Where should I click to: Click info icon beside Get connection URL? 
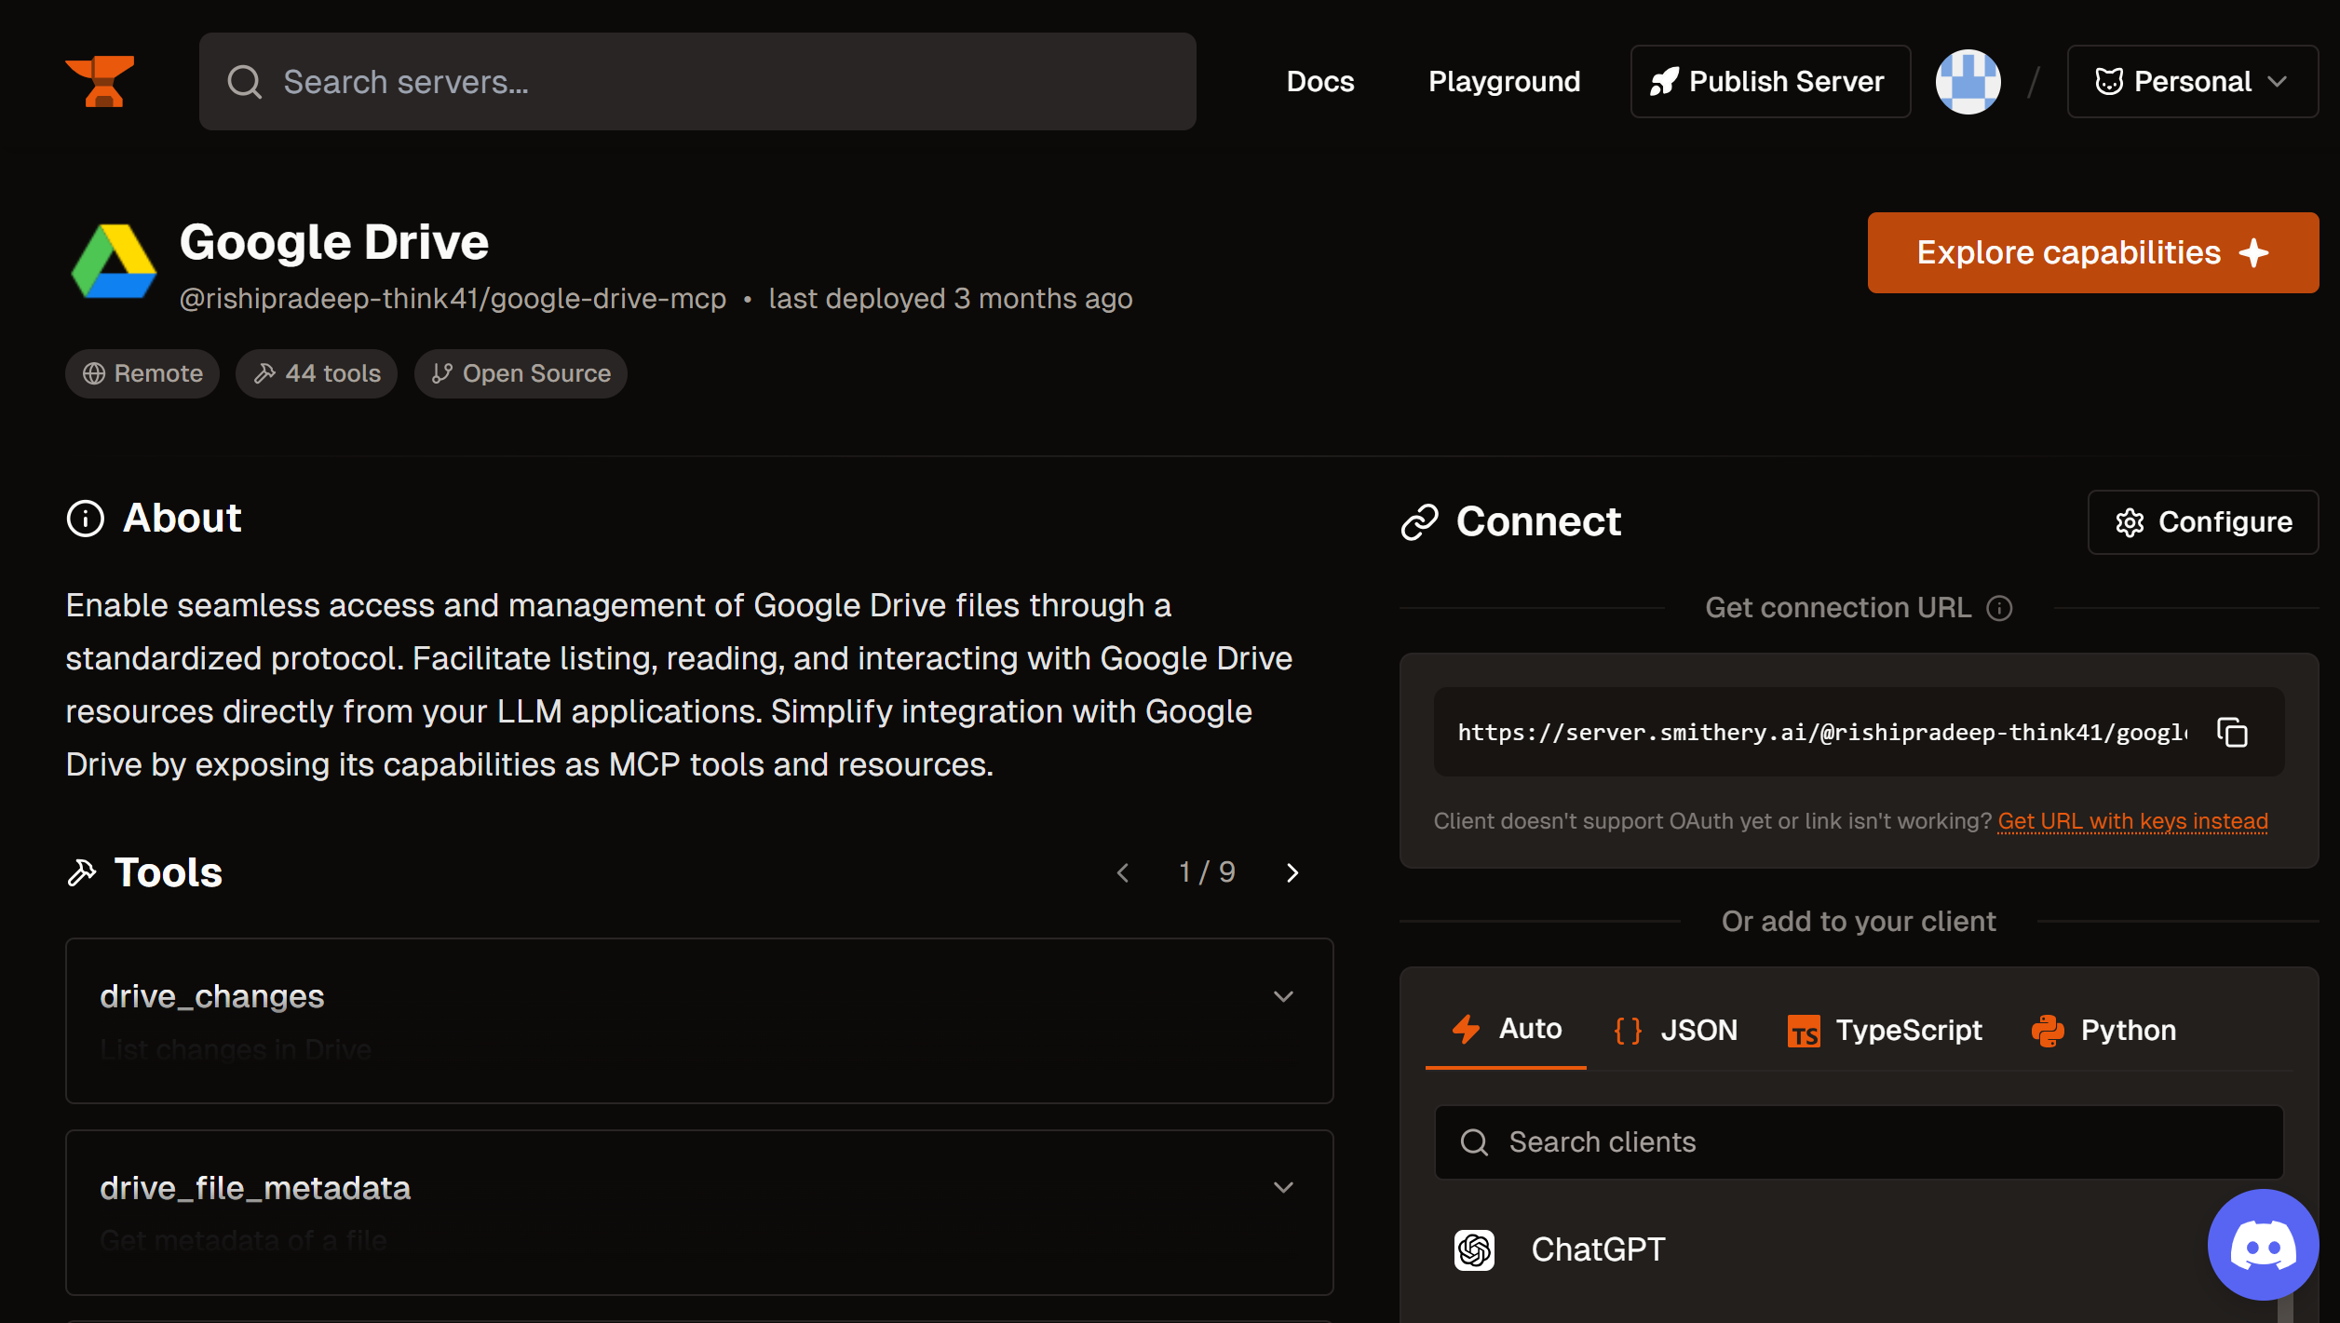[x=1999, y=608]
